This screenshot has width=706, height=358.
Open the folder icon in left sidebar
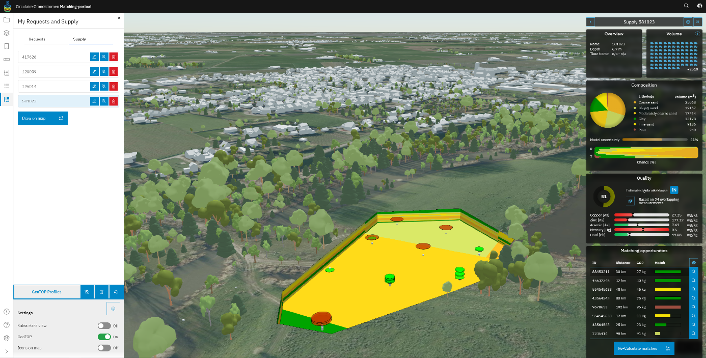coord(7,20)
